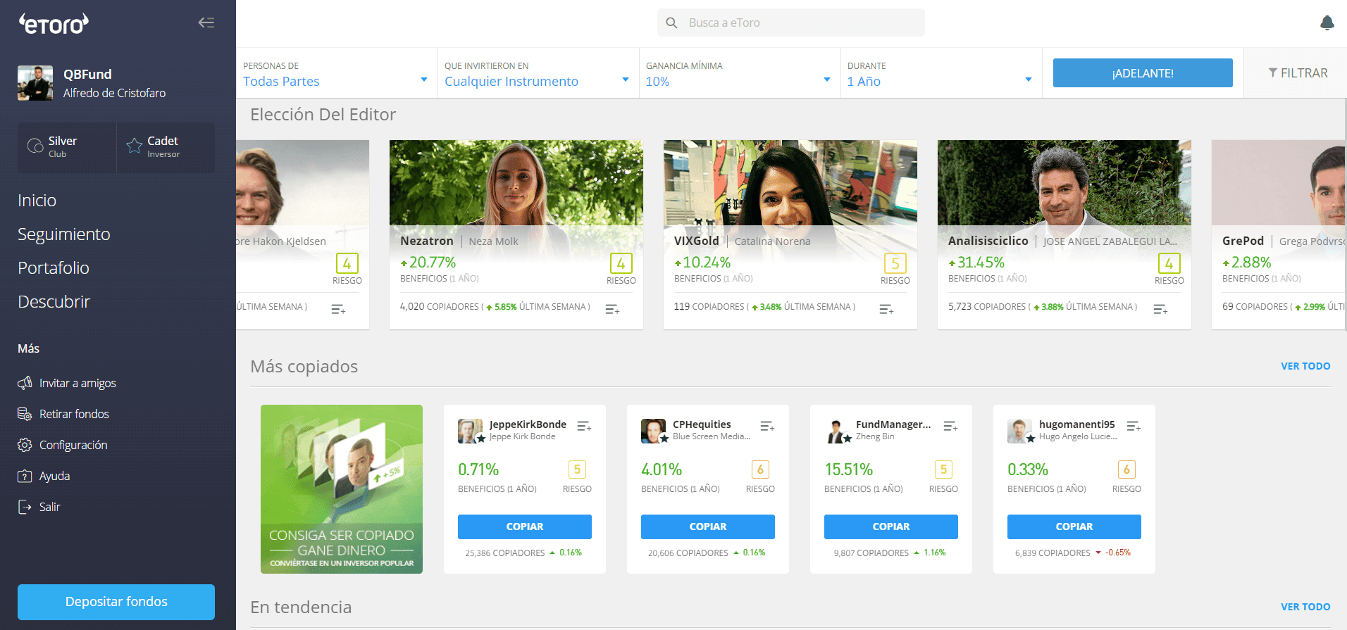Open Descubrir section

coord(54,302)
